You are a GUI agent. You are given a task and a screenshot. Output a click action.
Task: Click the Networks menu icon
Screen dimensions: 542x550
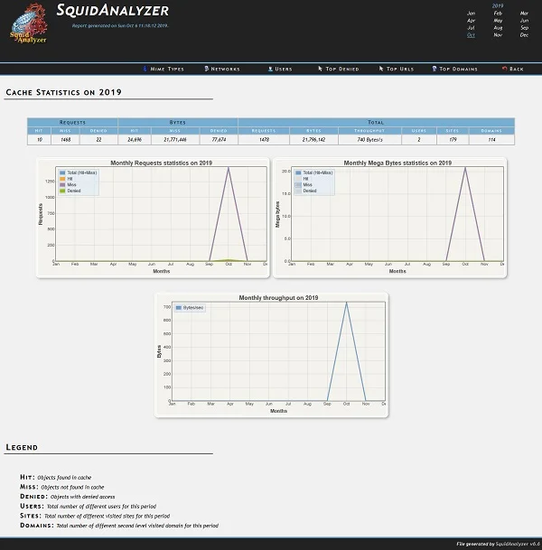point(207,69)
